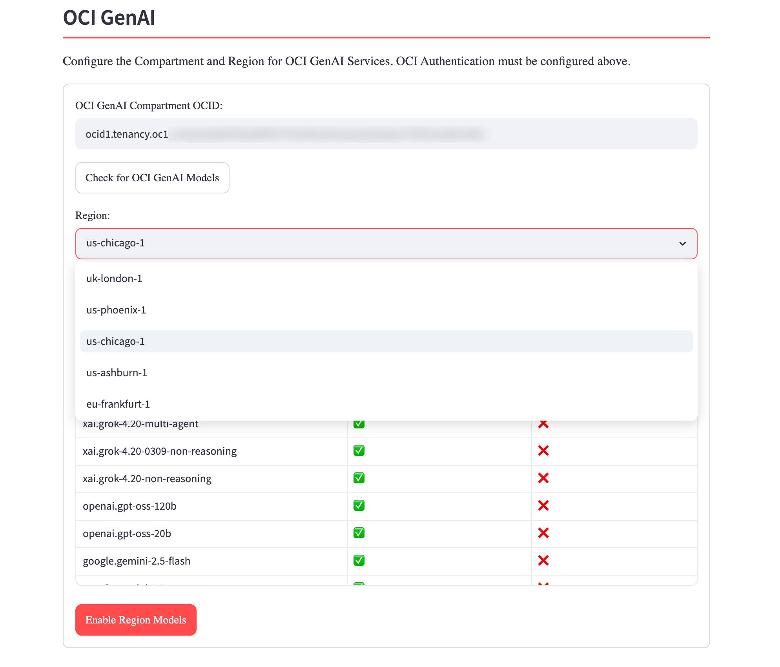Choose eu-frankfurt-1 from region list
Viewport: 780px width, 667px height.
[x=386, y=404]
